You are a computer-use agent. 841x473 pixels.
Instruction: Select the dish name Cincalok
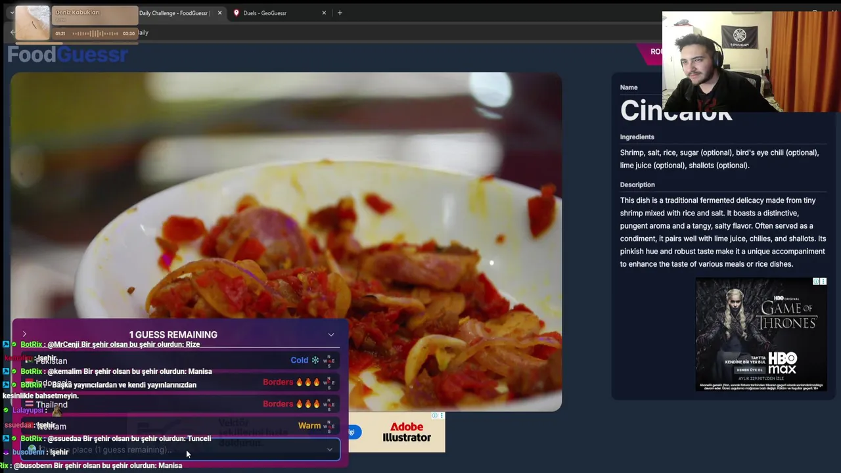coord(676,111)
